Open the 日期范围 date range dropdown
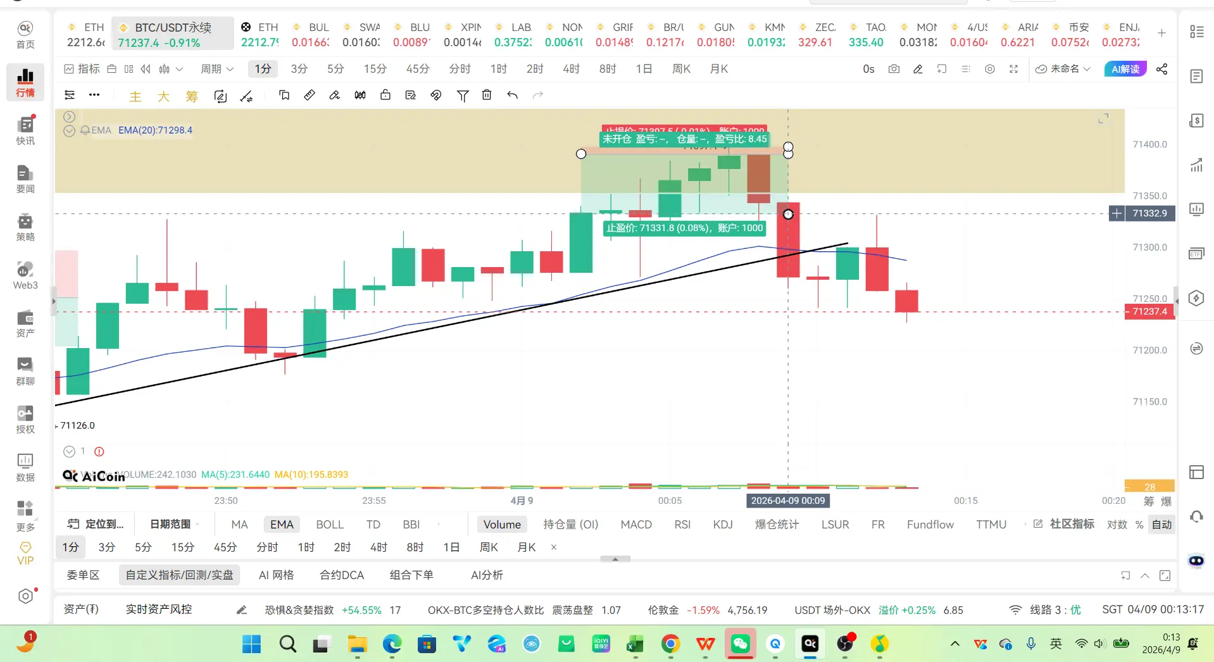 174,524
